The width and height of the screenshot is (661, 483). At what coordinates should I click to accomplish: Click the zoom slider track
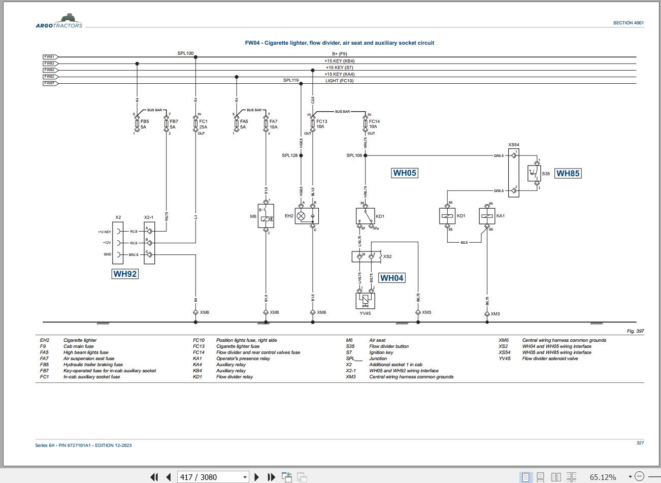pos(653,476)
